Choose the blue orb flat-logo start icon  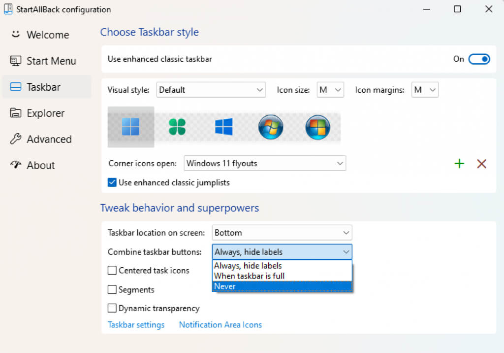pos(317,127)
